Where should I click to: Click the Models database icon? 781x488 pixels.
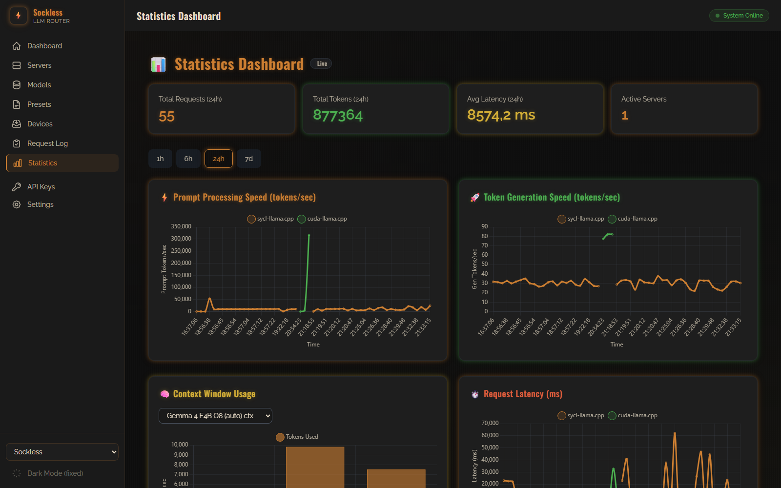17,85
